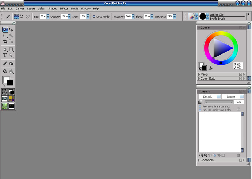Screen dimensions: 252x179
Task: Click inside the saturation/value triangle
Action: tap(221, 48)
